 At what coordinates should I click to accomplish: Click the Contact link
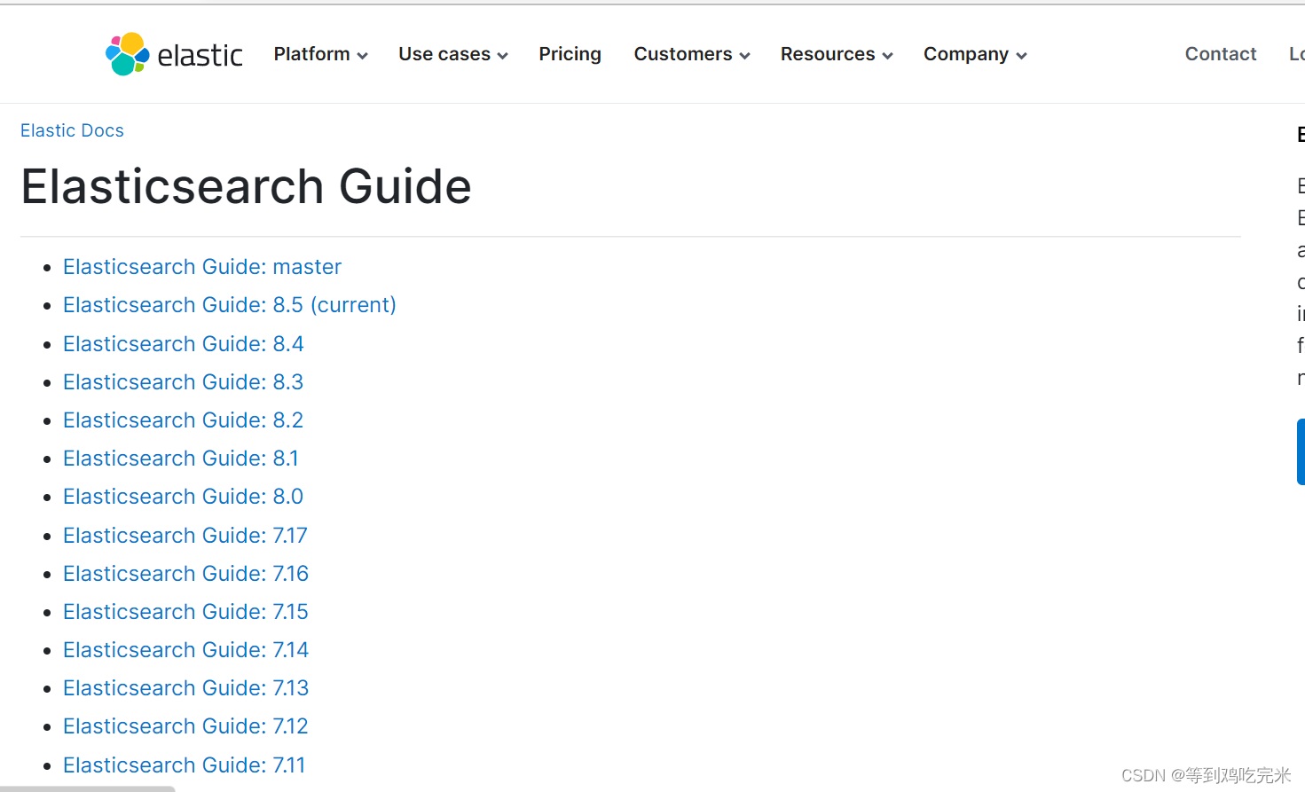click(x=1221, y=54)
